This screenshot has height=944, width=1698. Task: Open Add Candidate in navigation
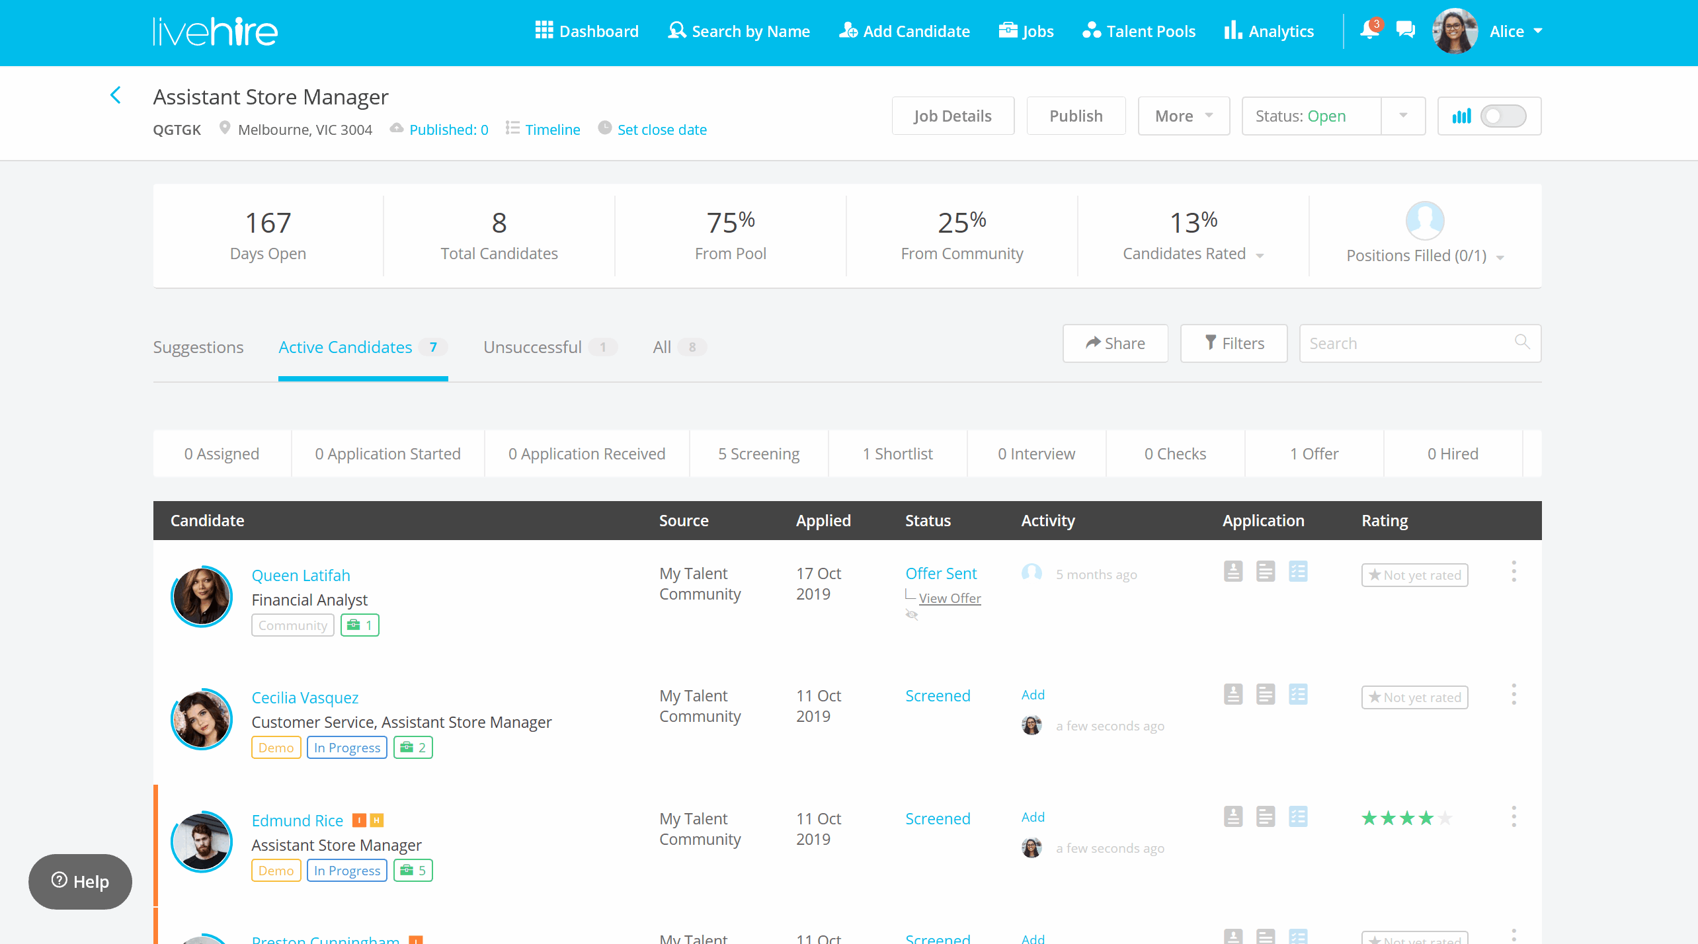[904, 31]
